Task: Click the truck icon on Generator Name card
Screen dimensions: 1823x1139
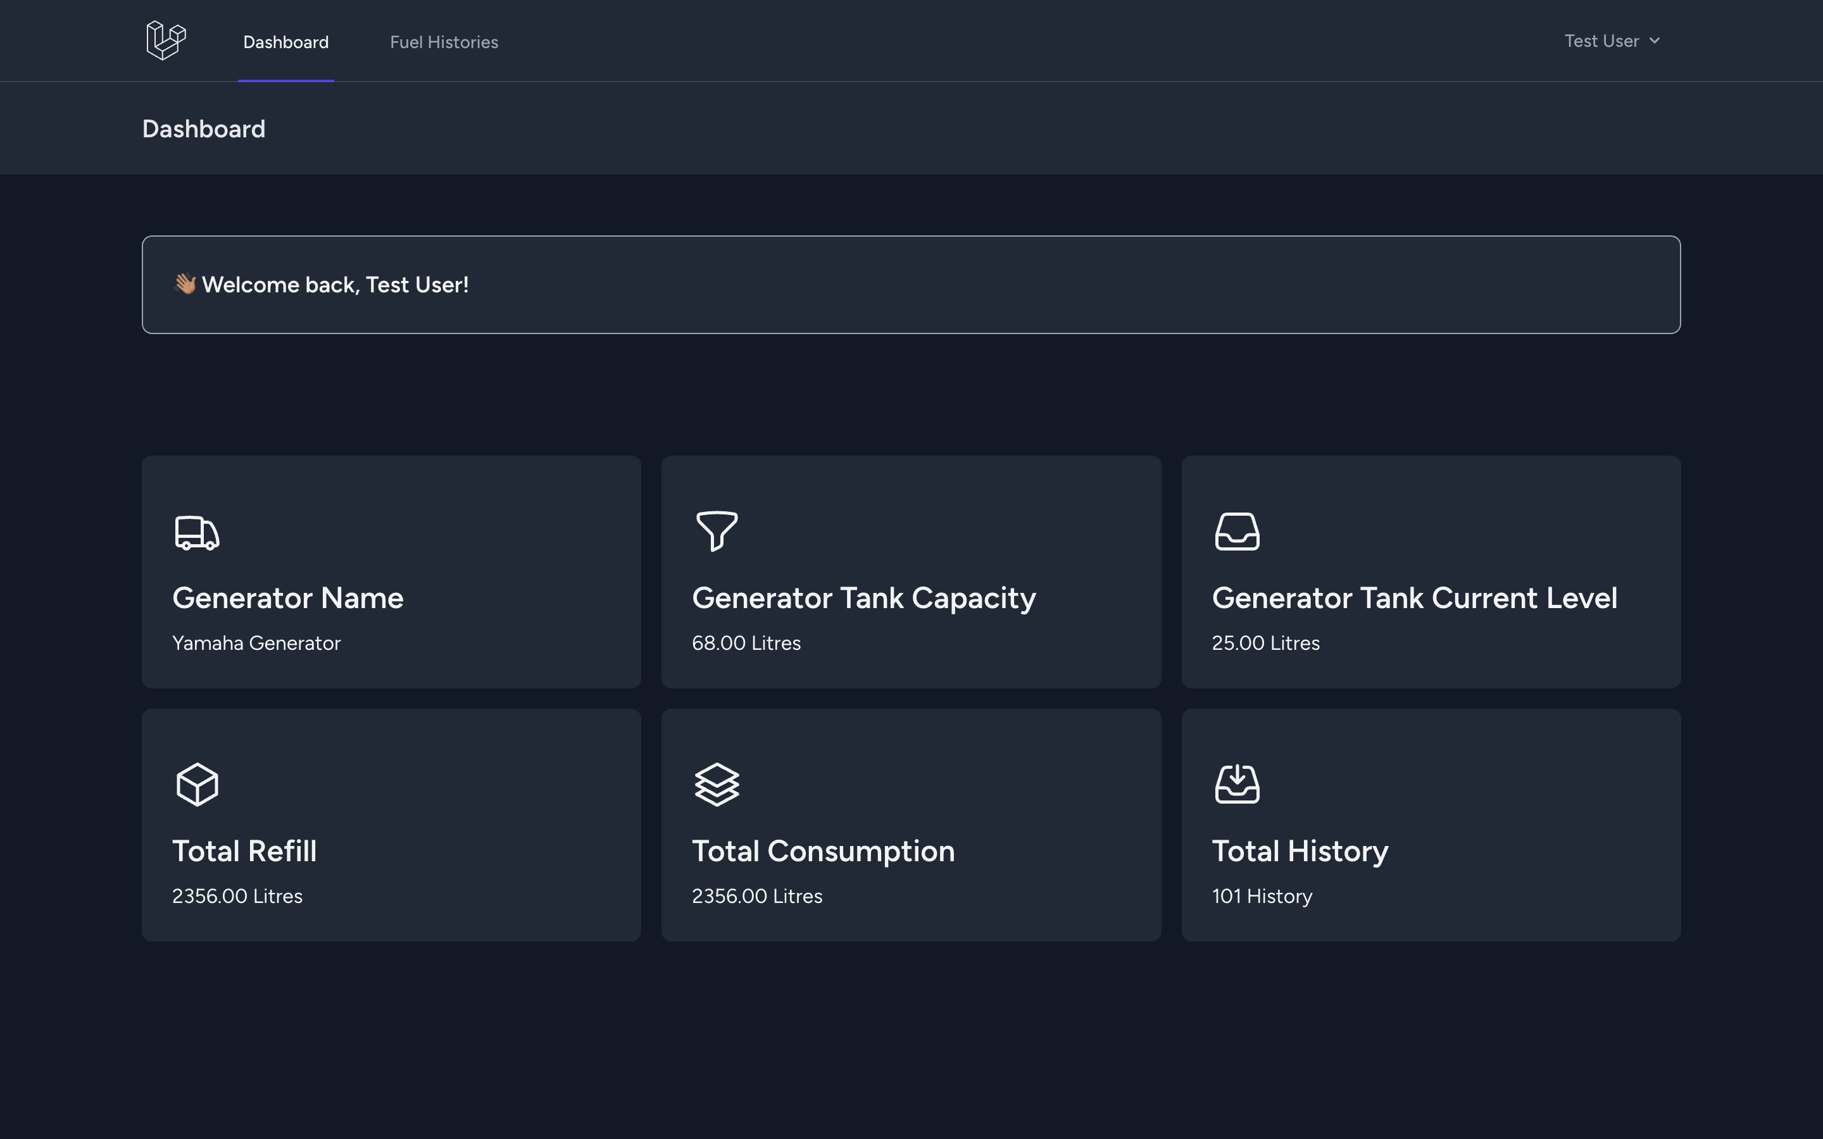Action: coord(197,533)
